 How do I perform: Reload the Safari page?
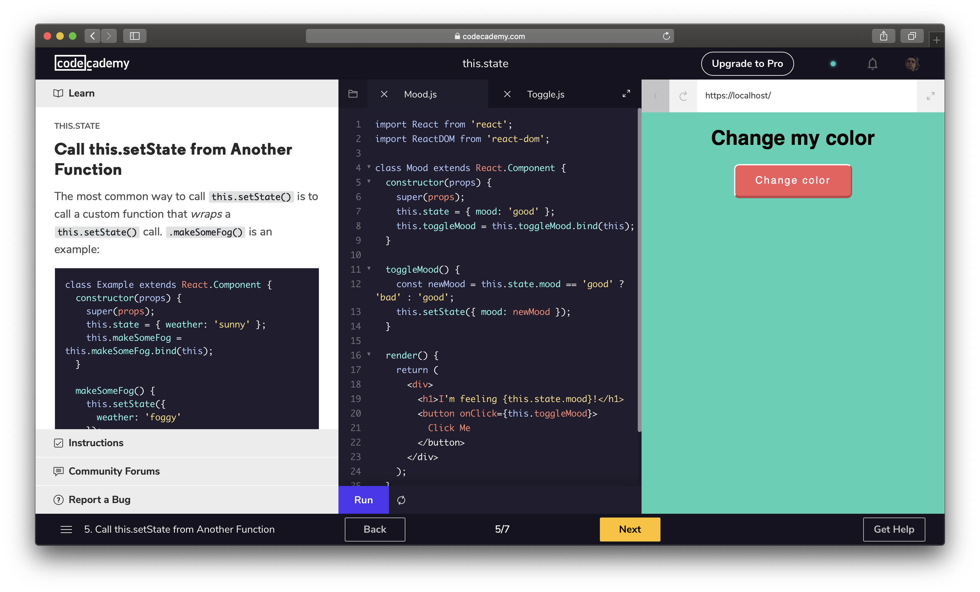tap(666, 36)
